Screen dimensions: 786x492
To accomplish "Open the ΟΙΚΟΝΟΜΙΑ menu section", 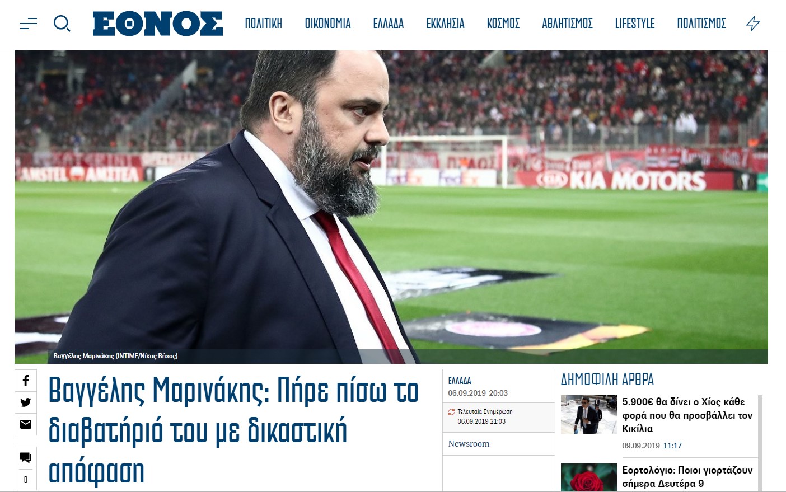I will pyautogui.click(x=328, y=24).
